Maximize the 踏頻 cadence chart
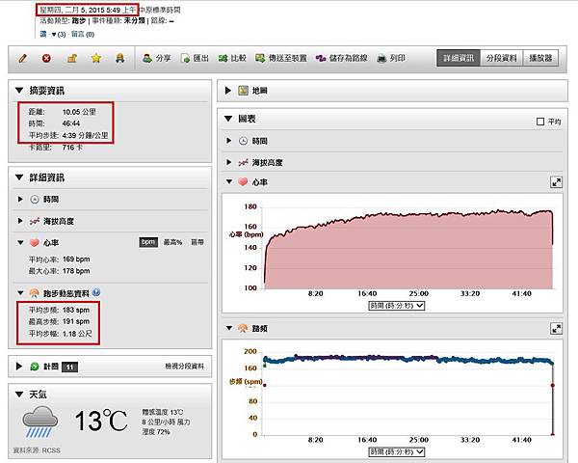Viewport: 578px width, 463px height. tap(556, 328)
